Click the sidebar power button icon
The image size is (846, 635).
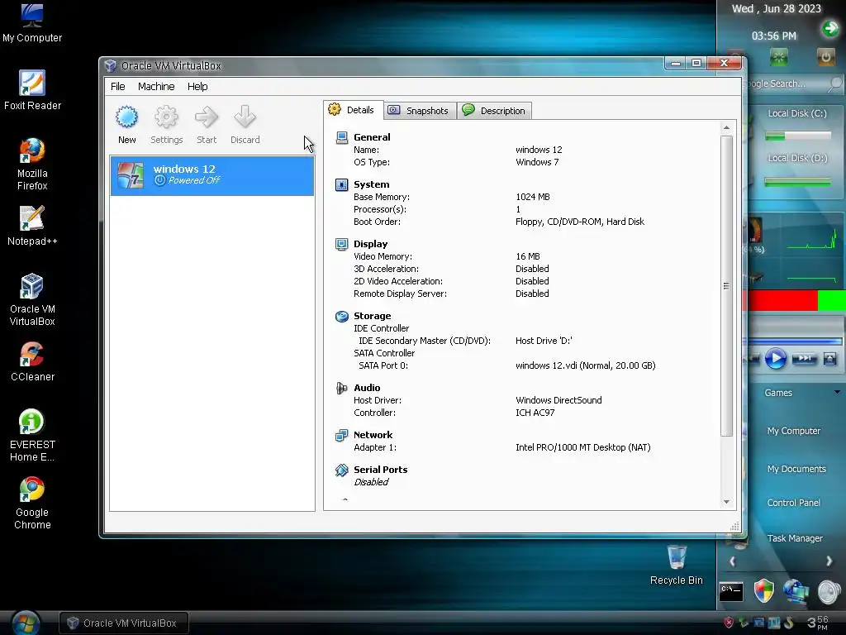(x=825, y=57)
